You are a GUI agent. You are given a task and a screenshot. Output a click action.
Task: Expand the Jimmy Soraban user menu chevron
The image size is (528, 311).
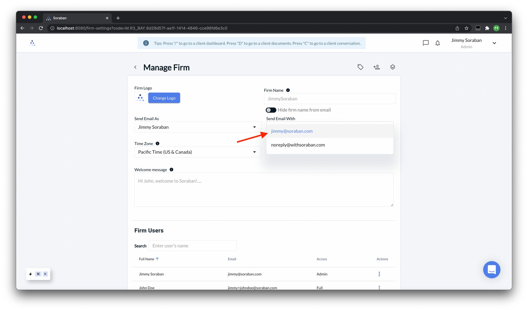coord(494,43)
